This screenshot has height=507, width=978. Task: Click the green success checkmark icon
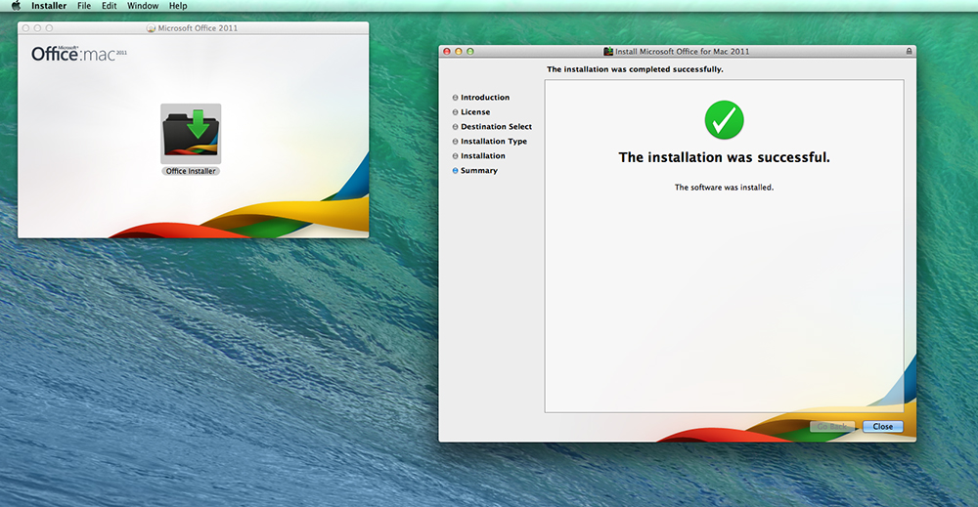pos(724,119)
